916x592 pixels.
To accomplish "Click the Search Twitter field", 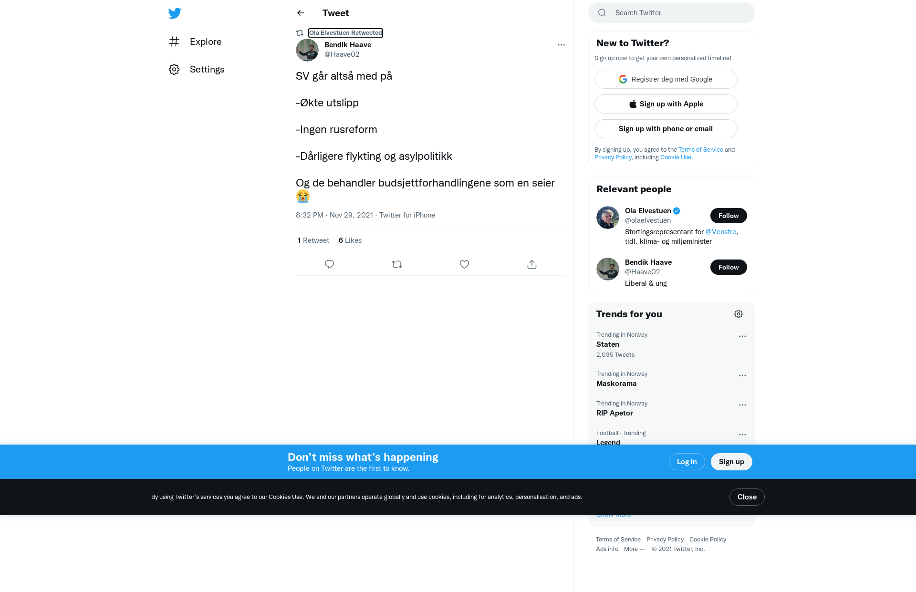I will [672, 13].
